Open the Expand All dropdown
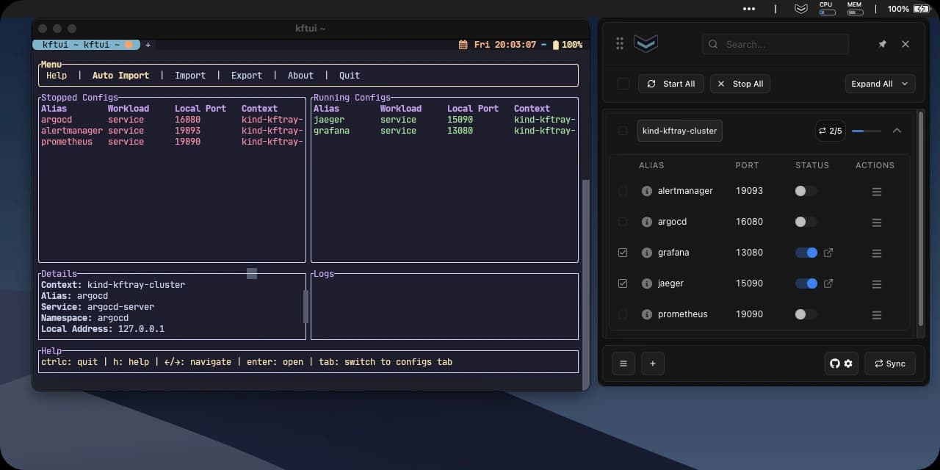Image resolution: width=940 pixels, height=470 pixels. click(x=880, y=83)
